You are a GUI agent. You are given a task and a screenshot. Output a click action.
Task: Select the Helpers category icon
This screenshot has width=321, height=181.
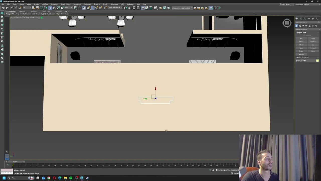309,26
